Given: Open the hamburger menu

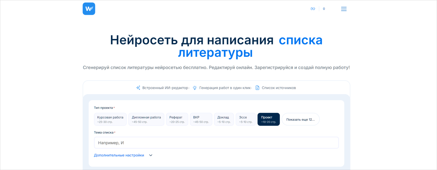Looking at the screenshot, I should (344, 9).
